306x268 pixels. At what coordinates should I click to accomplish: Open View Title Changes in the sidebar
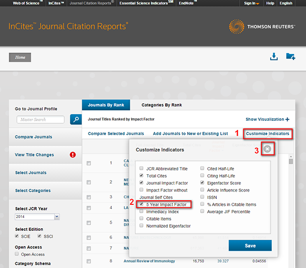(x=34, y=155)
